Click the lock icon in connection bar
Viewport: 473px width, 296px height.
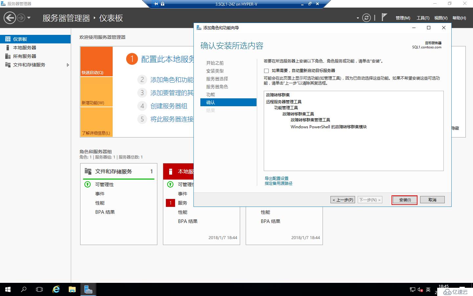pos(163,4)
